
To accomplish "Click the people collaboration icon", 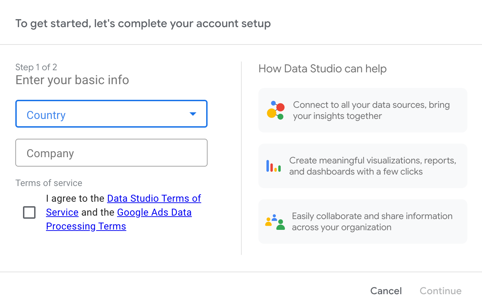I will [275, 222].
